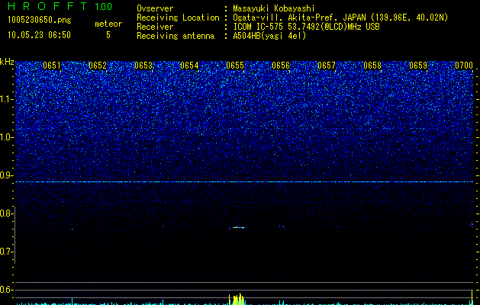This screenshot has width=480, height=305.
Task: Click the meteor count value 5
Action: point(108,35)
